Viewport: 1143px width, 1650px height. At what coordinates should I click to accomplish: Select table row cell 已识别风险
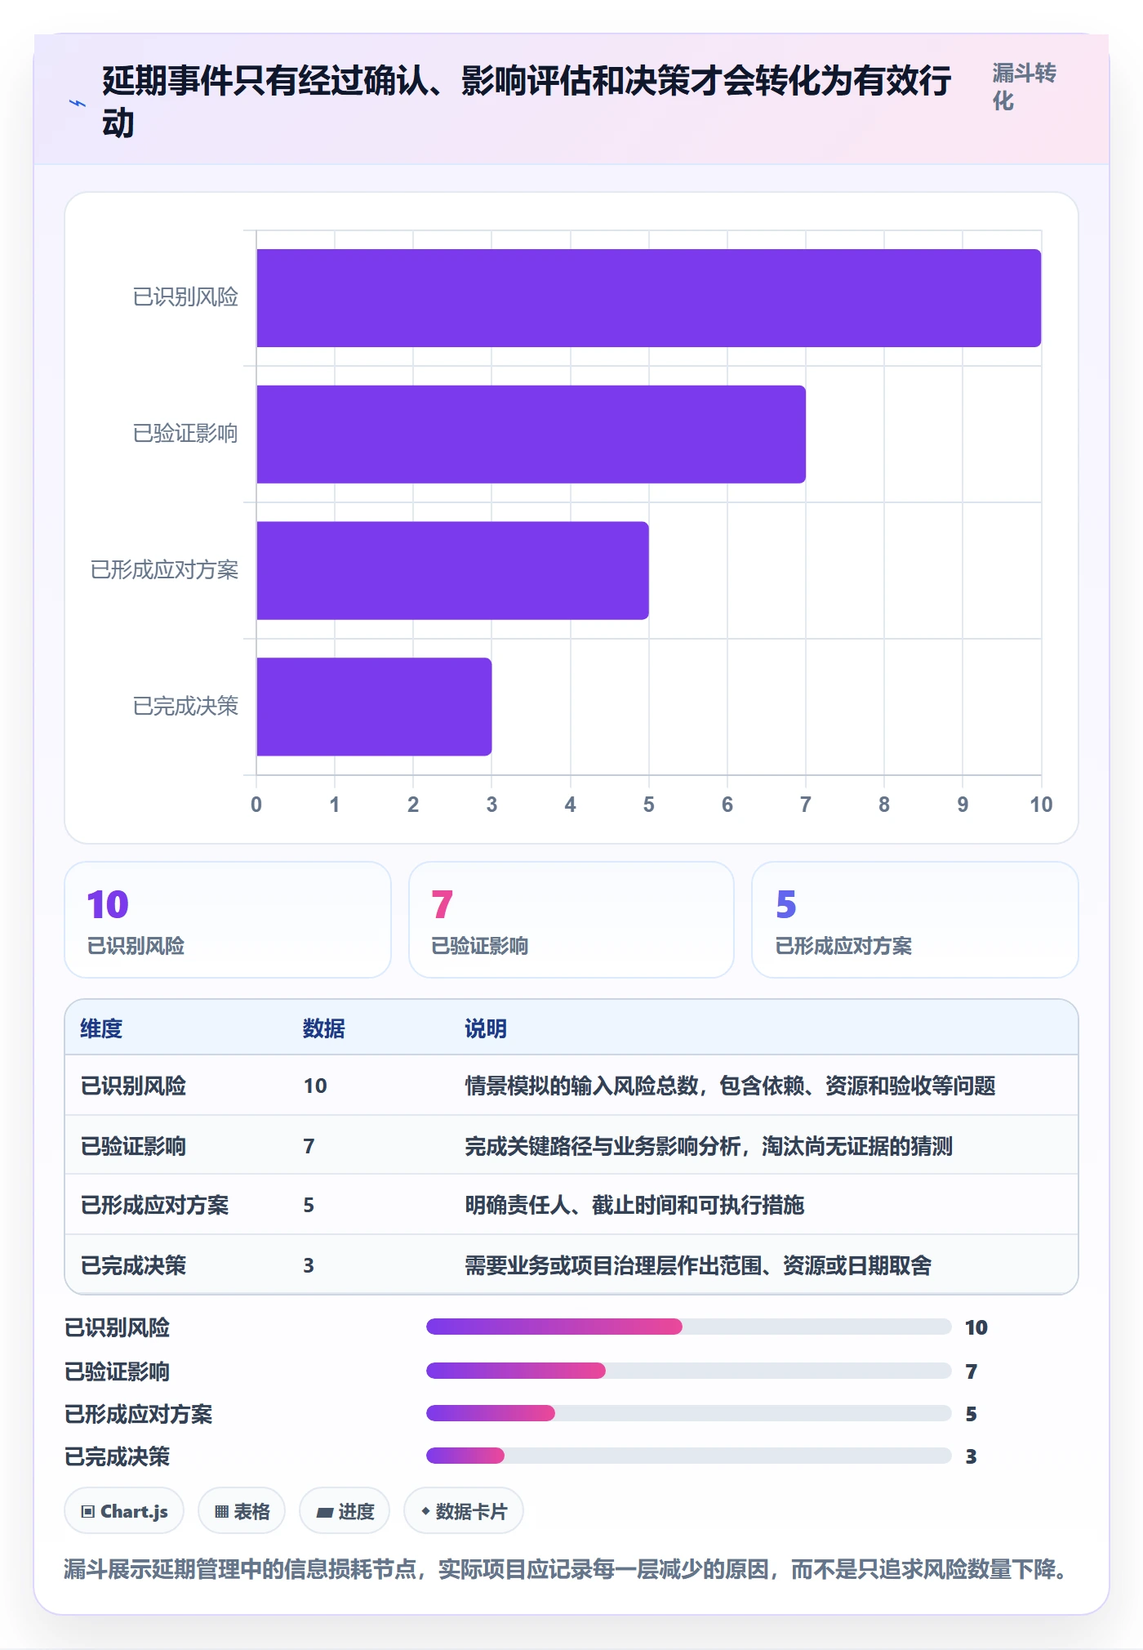coord(133,1086)
